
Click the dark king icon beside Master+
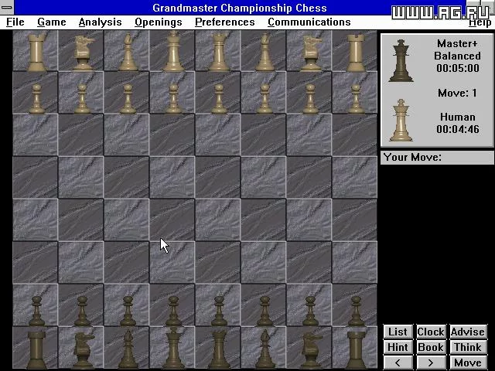pyautogui.click(x=401, y=60)
